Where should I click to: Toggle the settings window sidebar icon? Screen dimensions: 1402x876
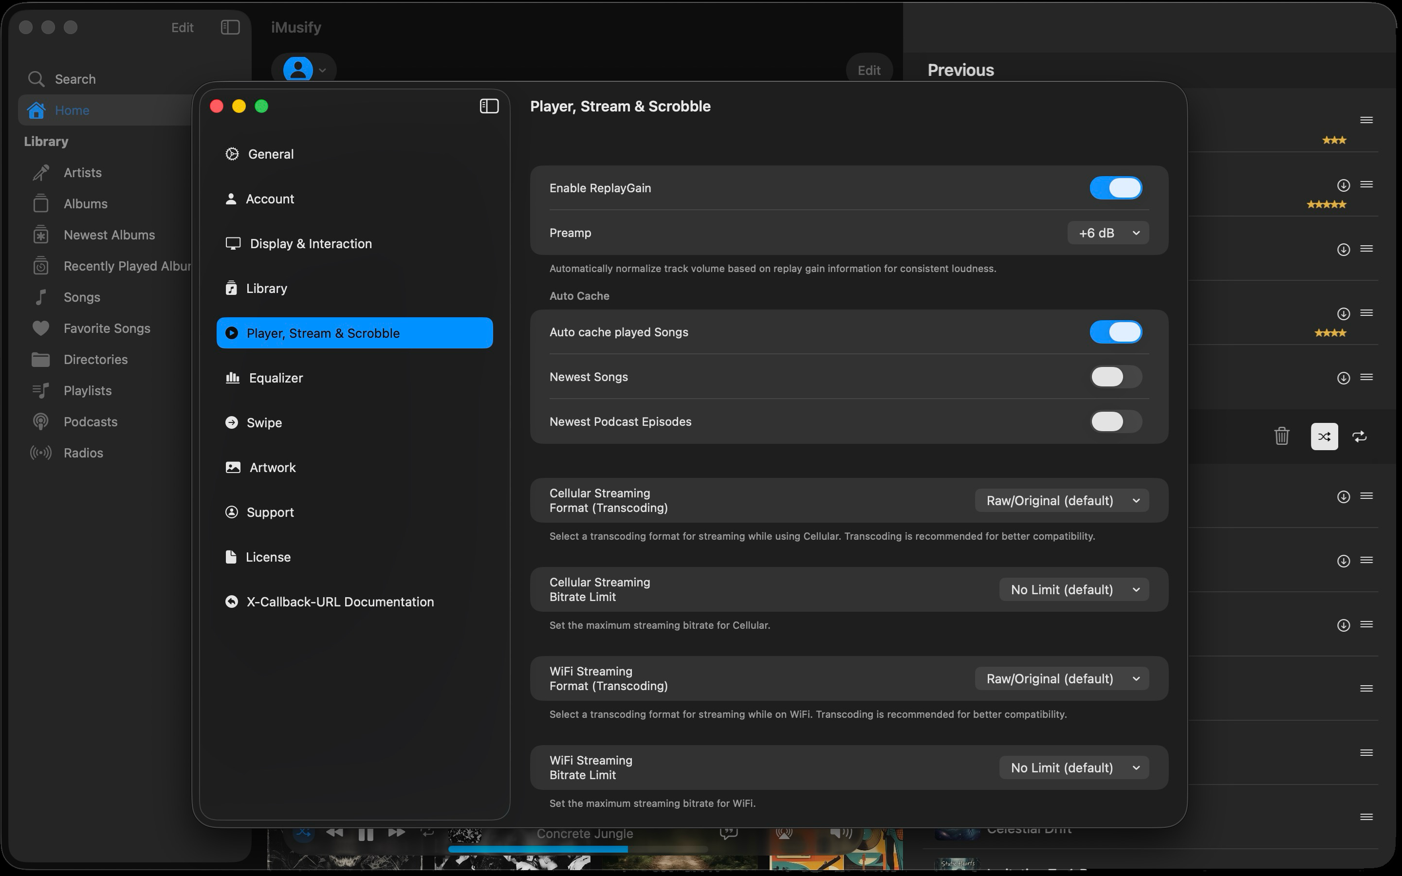pyautogui.click(x=489, y=106)
